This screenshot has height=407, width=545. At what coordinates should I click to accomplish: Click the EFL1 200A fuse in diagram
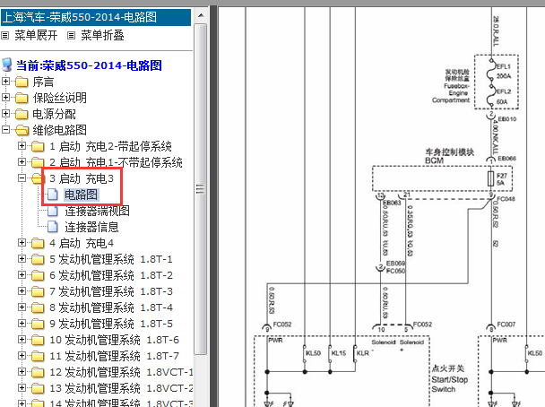498,71
